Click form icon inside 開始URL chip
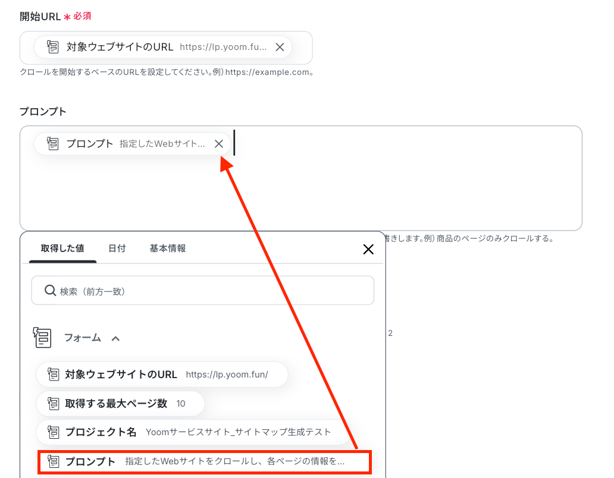Viewport: 614px width, 478px height. pyautogui.click(x=52, y=47)
